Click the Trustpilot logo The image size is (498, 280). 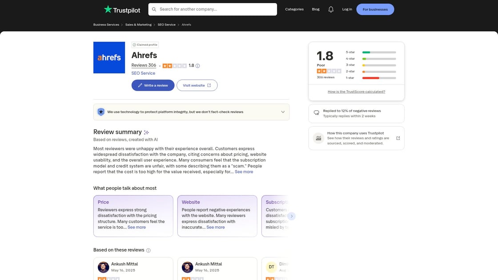click(x=122, y=9)
